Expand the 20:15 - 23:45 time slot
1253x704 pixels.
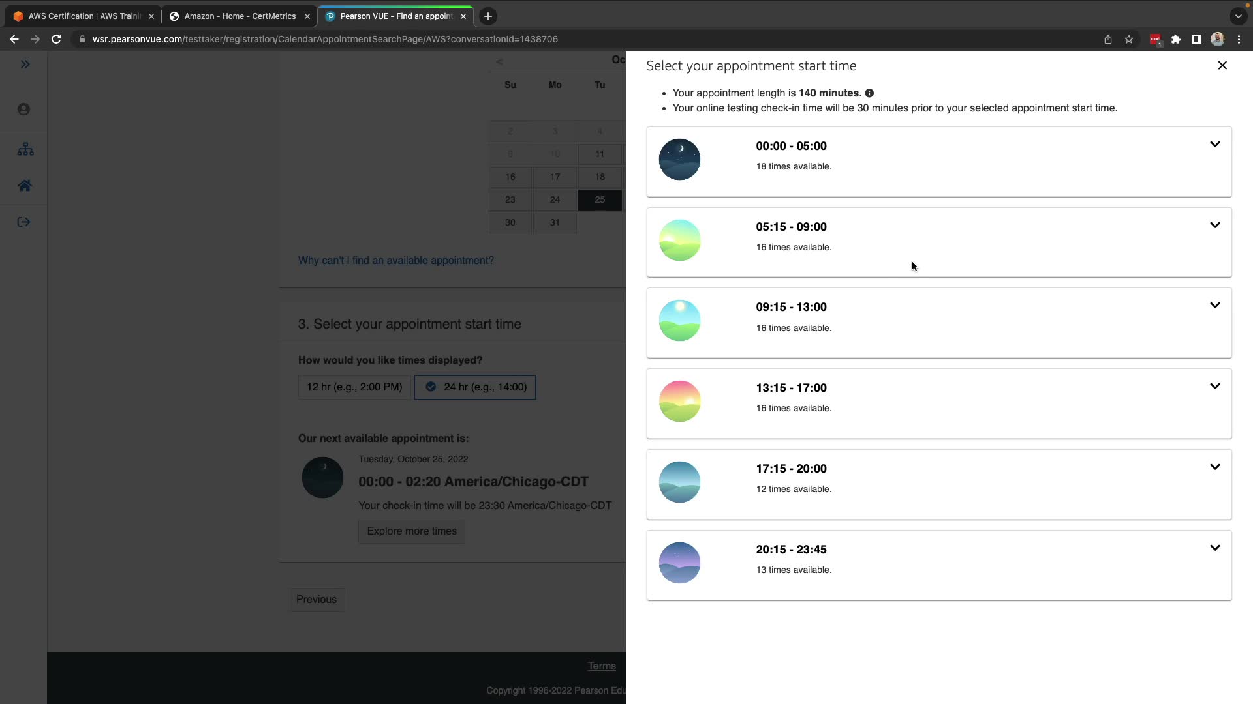tap(1214, 548)
